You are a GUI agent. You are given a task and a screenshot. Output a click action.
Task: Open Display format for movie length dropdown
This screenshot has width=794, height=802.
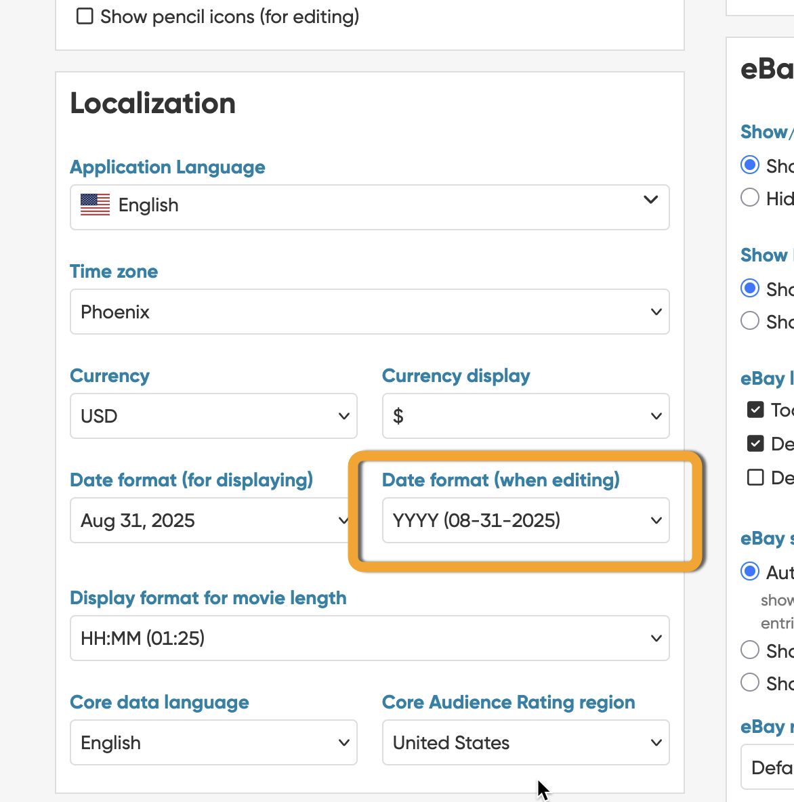point(369,638)
